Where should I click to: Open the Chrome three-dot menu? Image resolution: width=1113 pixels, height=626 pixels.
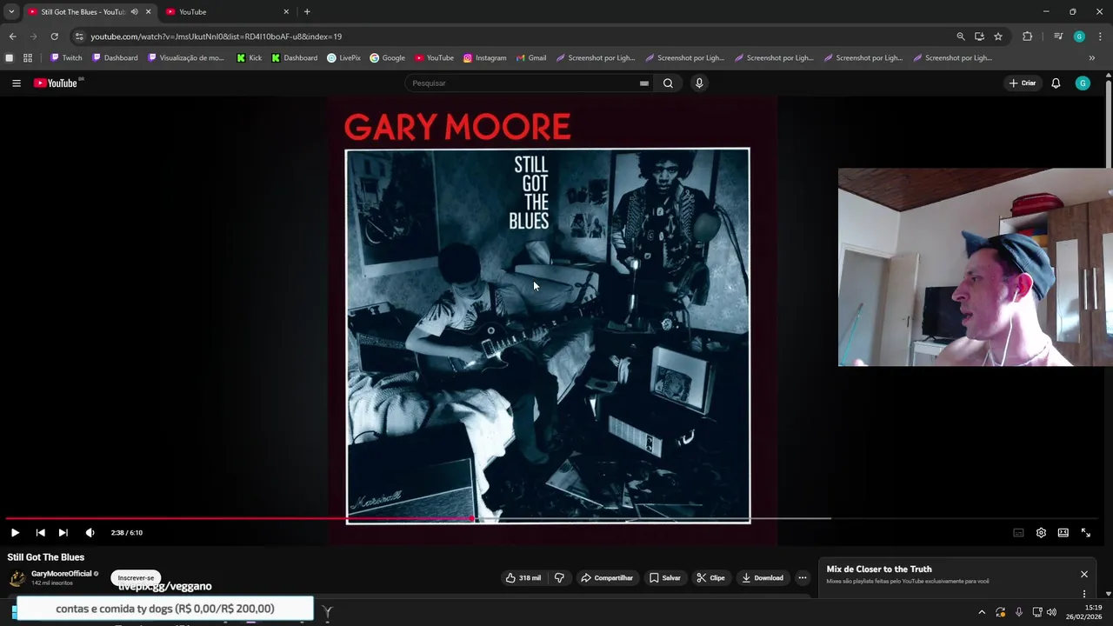pos(1101,37)
